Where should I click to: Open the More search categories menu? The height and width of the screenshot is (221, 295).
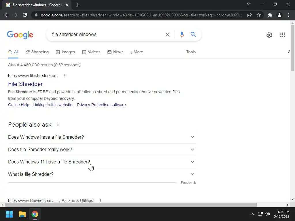pyautogui.click(x=137, y=52)
